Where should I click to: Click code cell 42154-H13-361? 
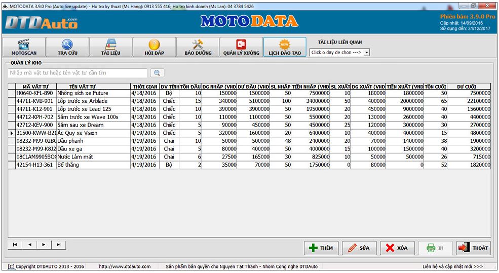point(36,165)
